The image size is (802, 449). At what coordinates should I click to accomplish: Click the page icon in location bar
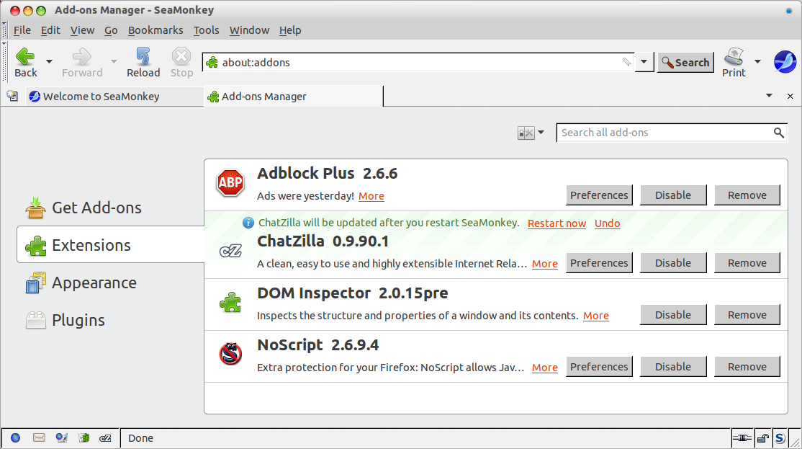(x=212, y=63)
